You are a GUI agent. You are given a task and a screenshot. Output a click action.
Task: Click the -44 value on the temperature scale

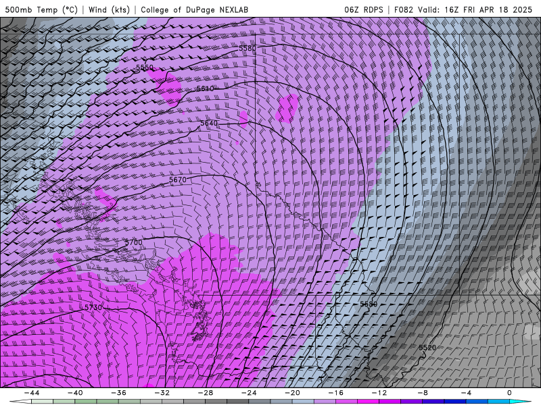pyautogui.click(x=31, y=393)
